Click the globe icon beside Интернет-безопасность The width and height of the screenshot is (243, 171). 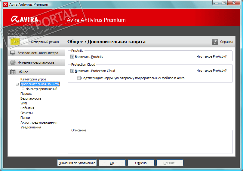[13, 62]
